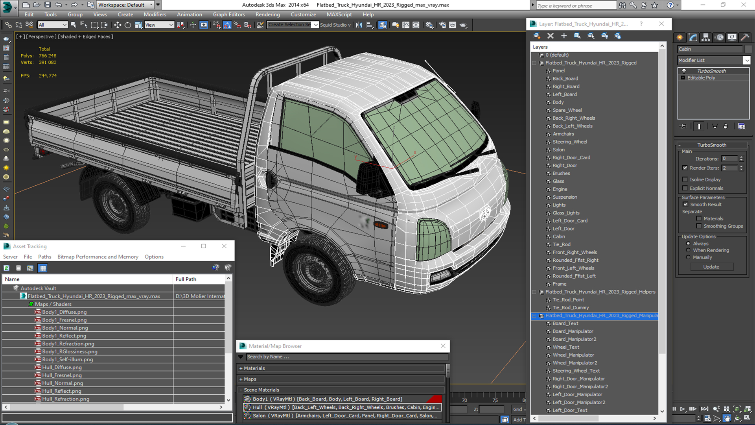Click Delete Layer X icon in Layer dialog

click(x=551, y=36)
